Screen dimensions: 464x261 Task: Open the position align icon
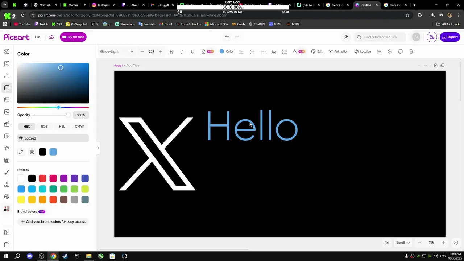(379, 51)
